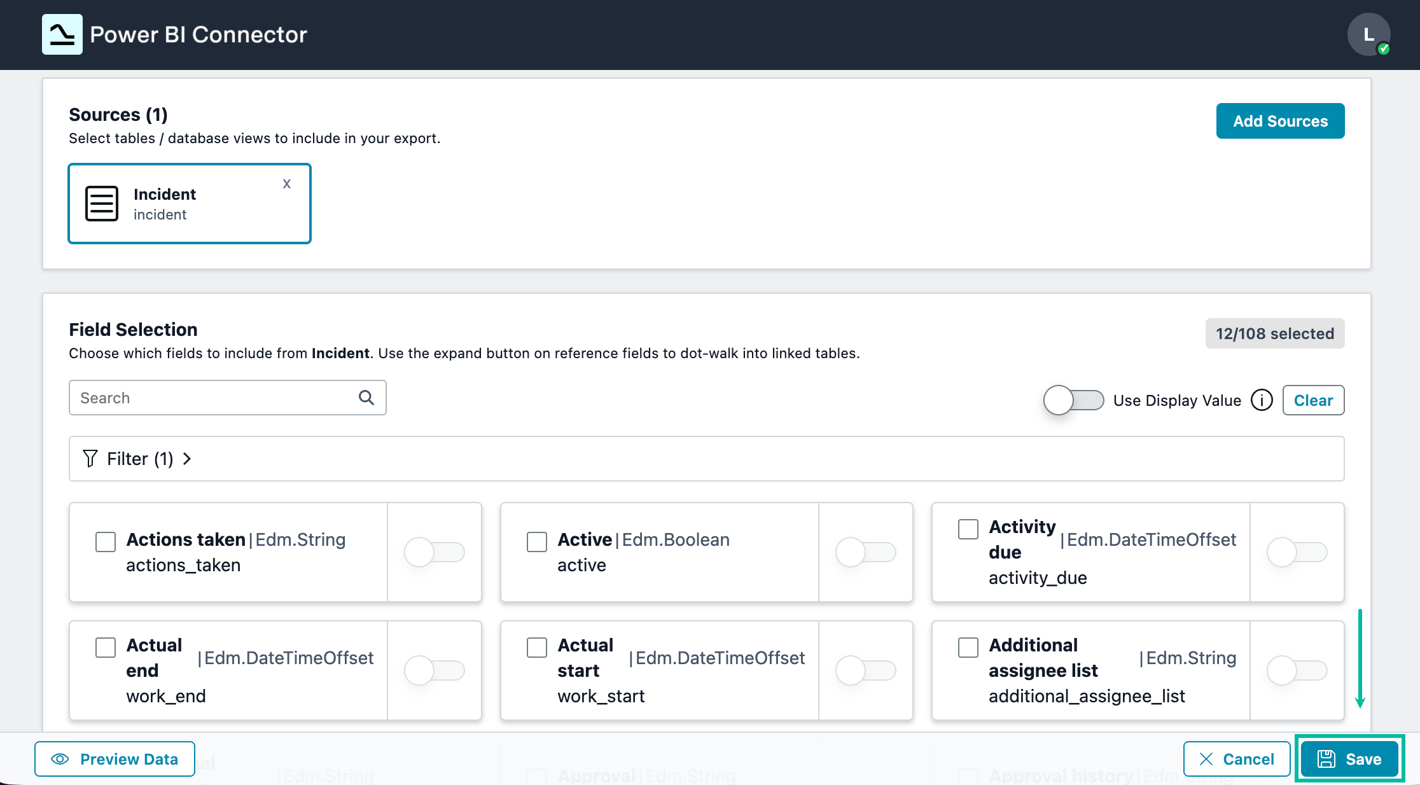Check the Activity due field checkbox

click(x=968, y=529)
